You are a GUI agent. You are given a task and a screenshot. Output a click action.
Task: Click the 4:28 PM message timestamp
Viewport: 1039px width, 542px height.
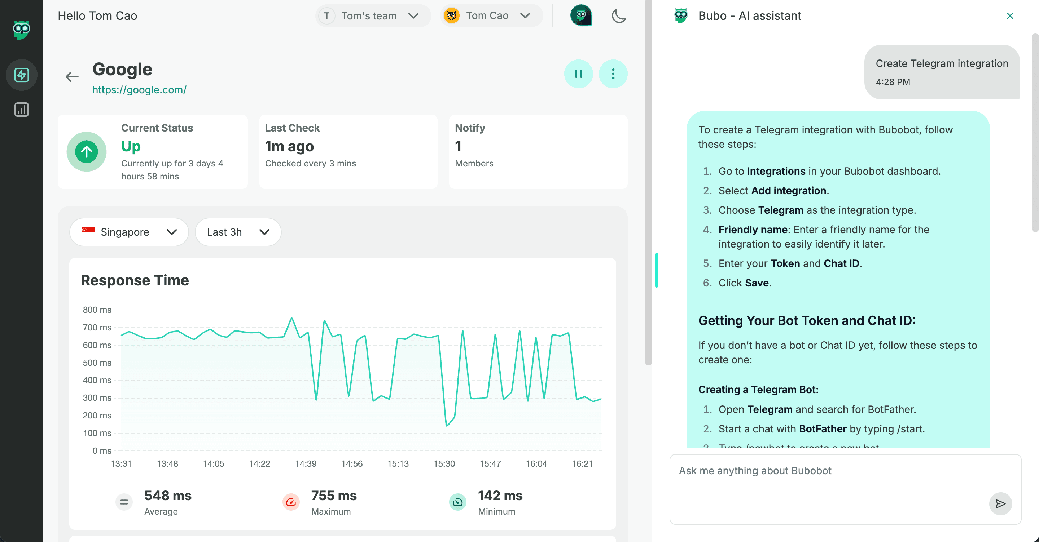click(x=893, y=82)
